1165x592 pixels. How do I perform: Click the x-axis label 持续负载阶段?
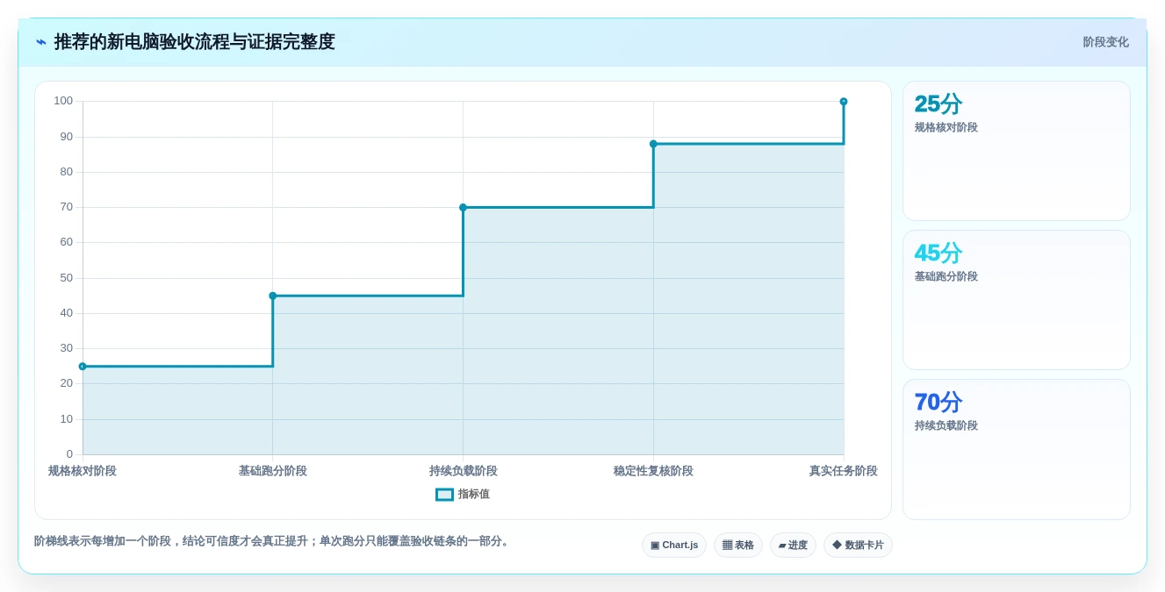(463, 471)
